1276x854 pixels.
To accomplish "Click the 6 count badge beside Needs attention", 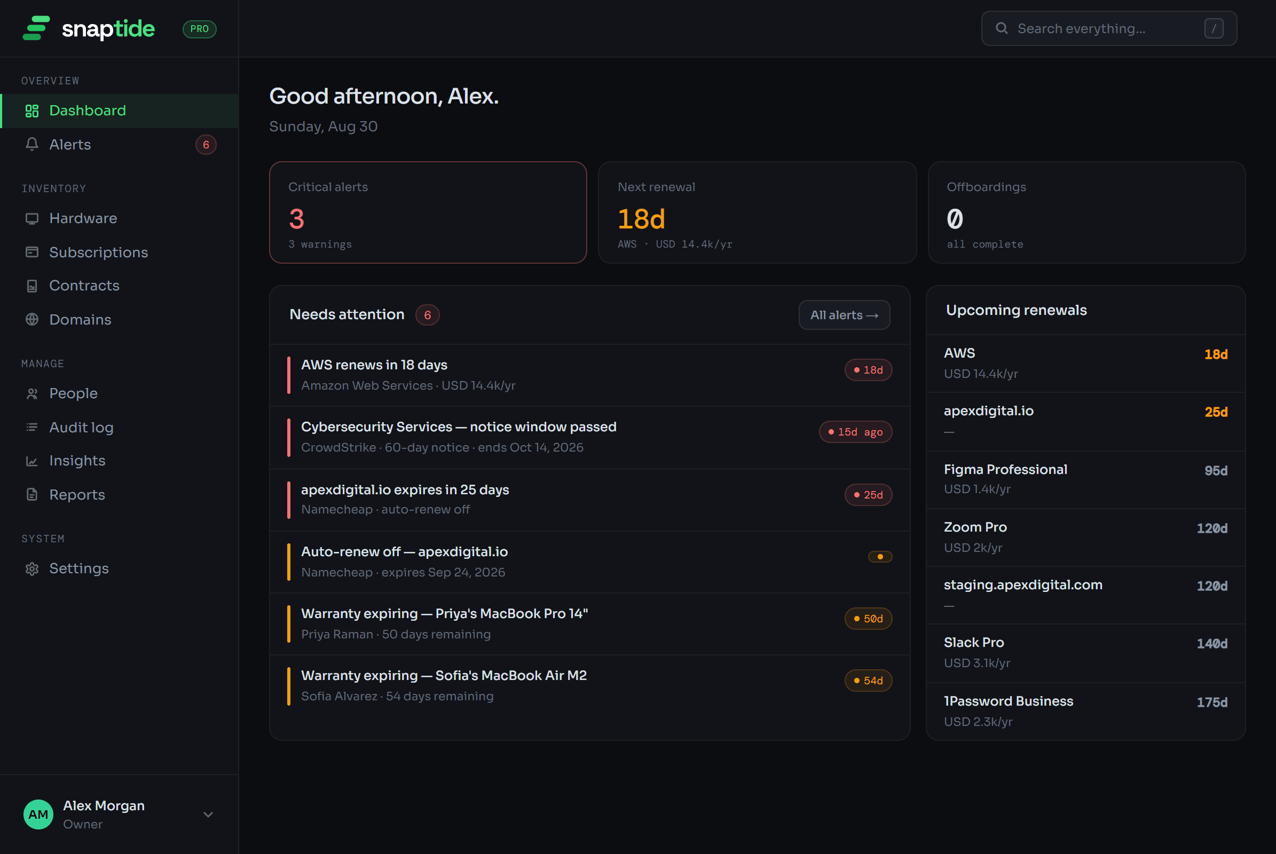I will [x=427, y=315].
